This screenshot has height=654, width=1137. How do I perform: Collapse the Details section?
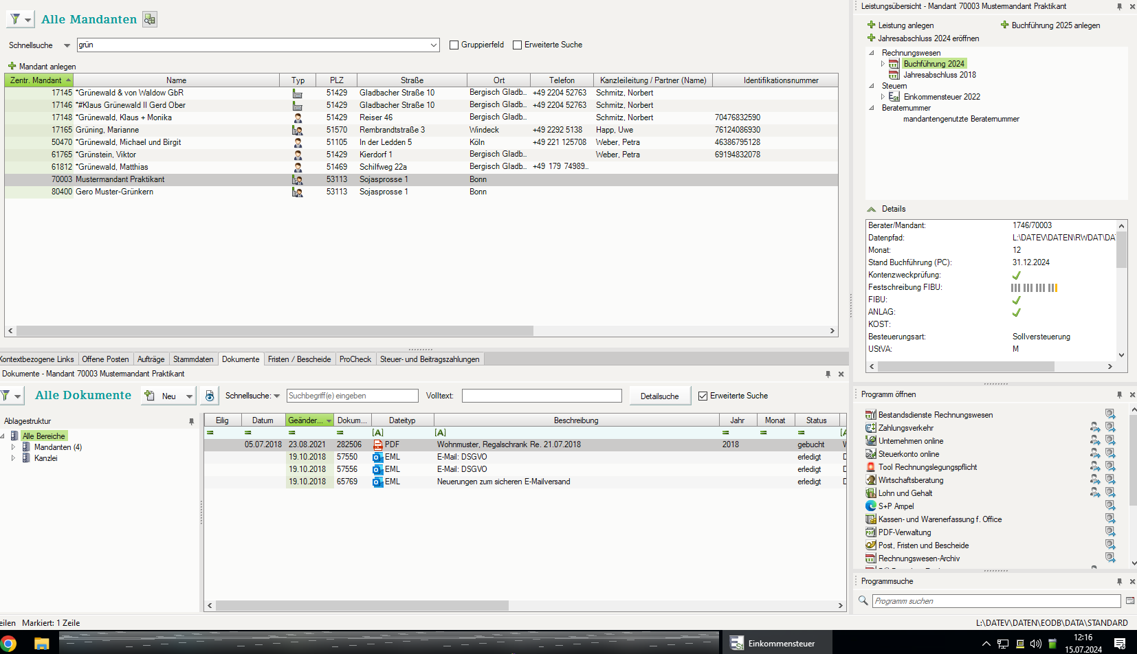[872, 209]
